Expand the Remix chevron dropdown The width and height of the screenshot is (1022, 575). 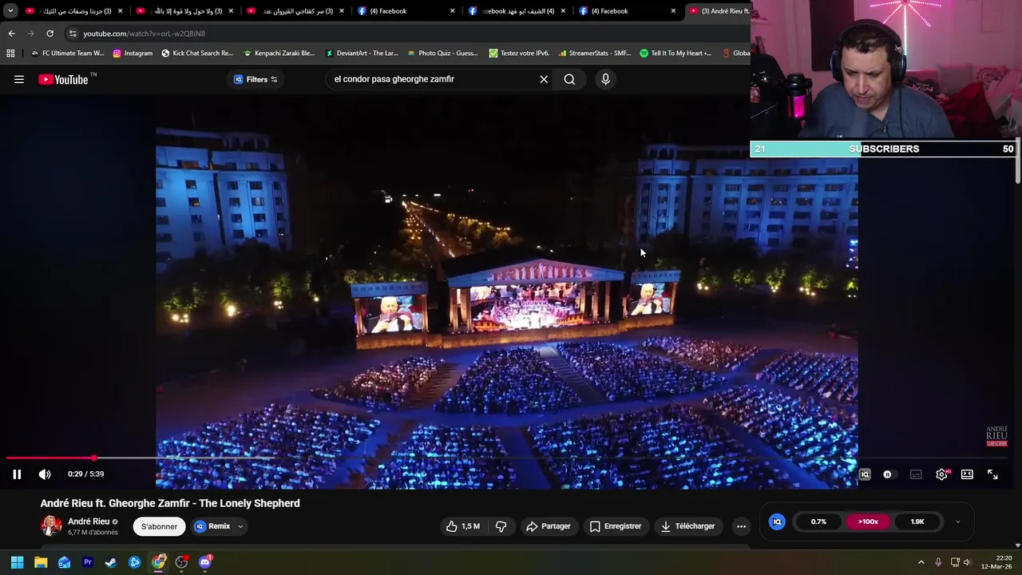(240, 526)
